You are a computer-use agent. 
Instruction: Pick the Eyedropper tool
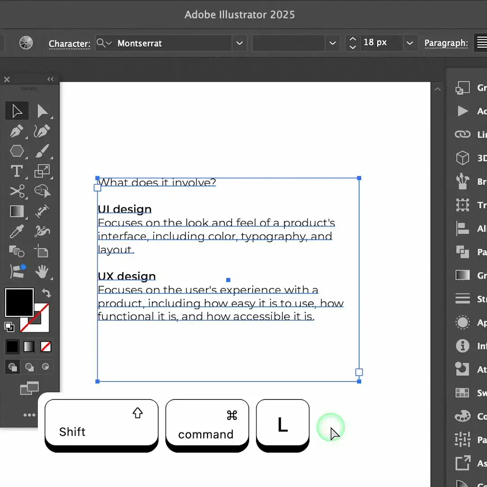[x=17, y=231]
